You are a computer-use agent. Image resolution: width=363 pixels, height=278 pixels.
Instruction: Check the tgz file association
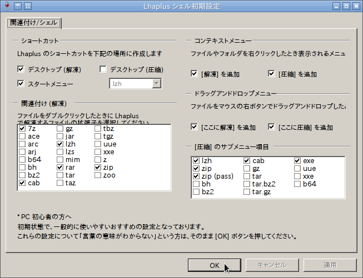click(x=98, y=137)
